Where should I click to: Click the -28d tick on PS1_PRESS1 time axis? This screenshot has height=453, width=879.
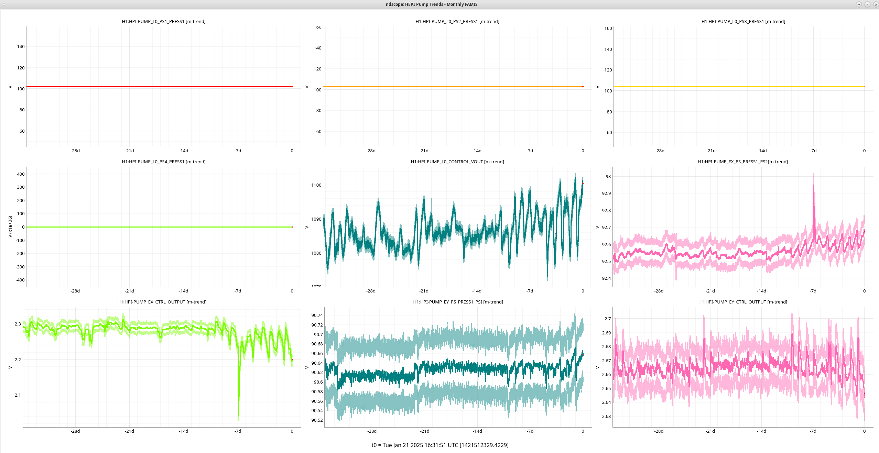click(x=75, y=151)
